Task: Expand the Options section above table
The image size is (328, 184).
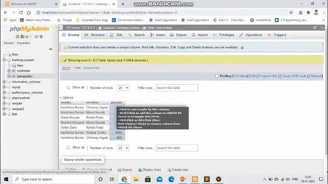Action: pyautogui.click(x=67, y=98)
